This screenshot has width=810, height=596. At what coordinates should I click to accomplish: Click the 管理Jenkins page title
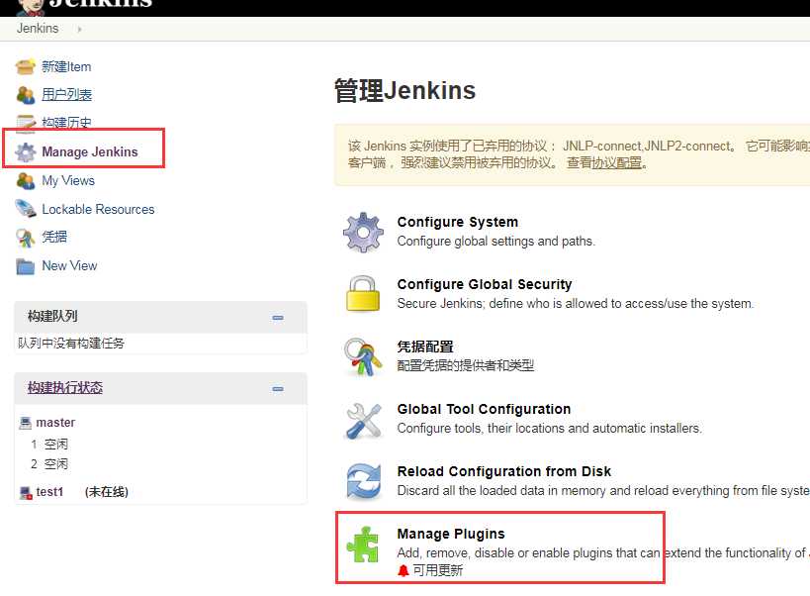405,90
